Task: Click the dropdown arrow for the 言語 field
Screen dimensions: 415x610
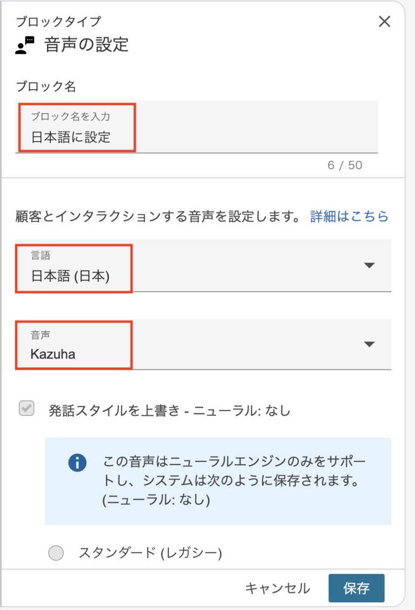Action: point(370,265)
